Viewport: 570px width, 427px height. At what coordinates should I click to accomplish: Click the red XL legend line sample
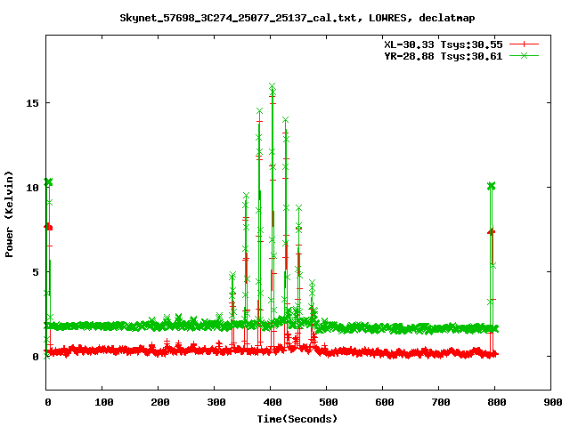pos(524,44)
